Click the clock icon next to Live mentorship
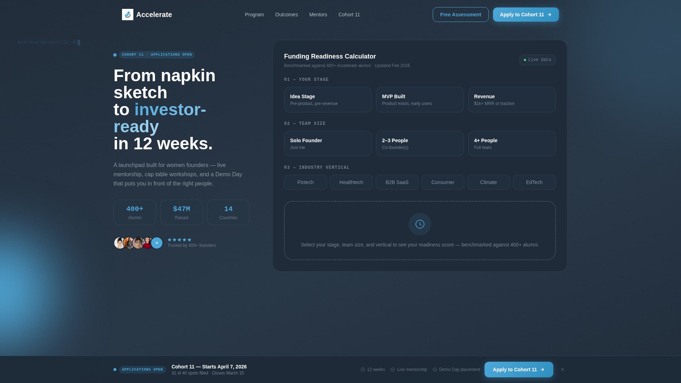 [392, 370]
